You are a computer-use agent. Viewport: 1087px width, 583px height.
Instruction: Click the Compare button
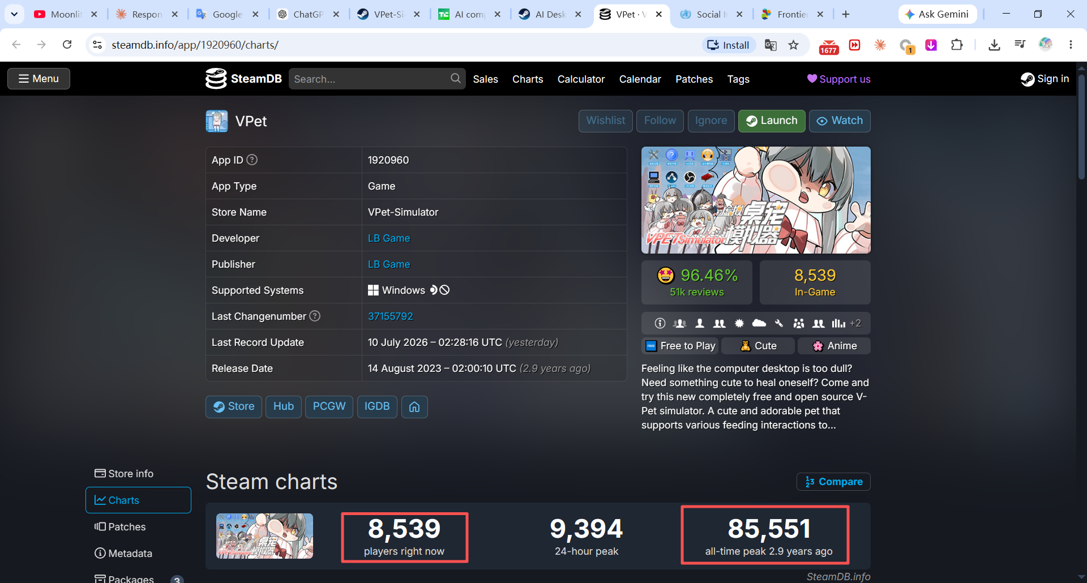tap(833, 482)
